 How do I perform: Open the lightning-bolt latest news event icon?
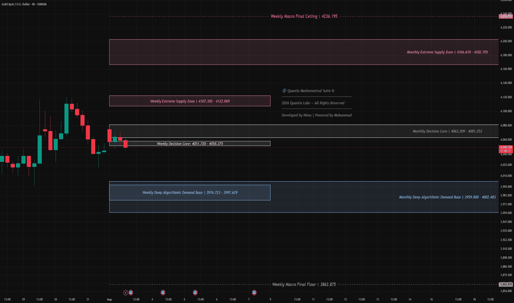click(x=125, y=293)
